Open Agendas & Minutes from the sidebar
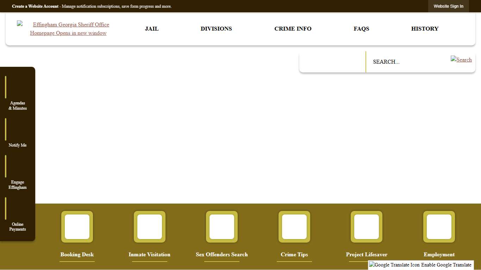Image resolution: width=481 pixels, height=270 pixels. [17, 105]
